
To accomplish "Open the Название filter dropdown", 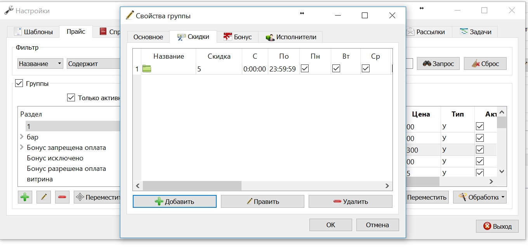I will pos(40,64).
